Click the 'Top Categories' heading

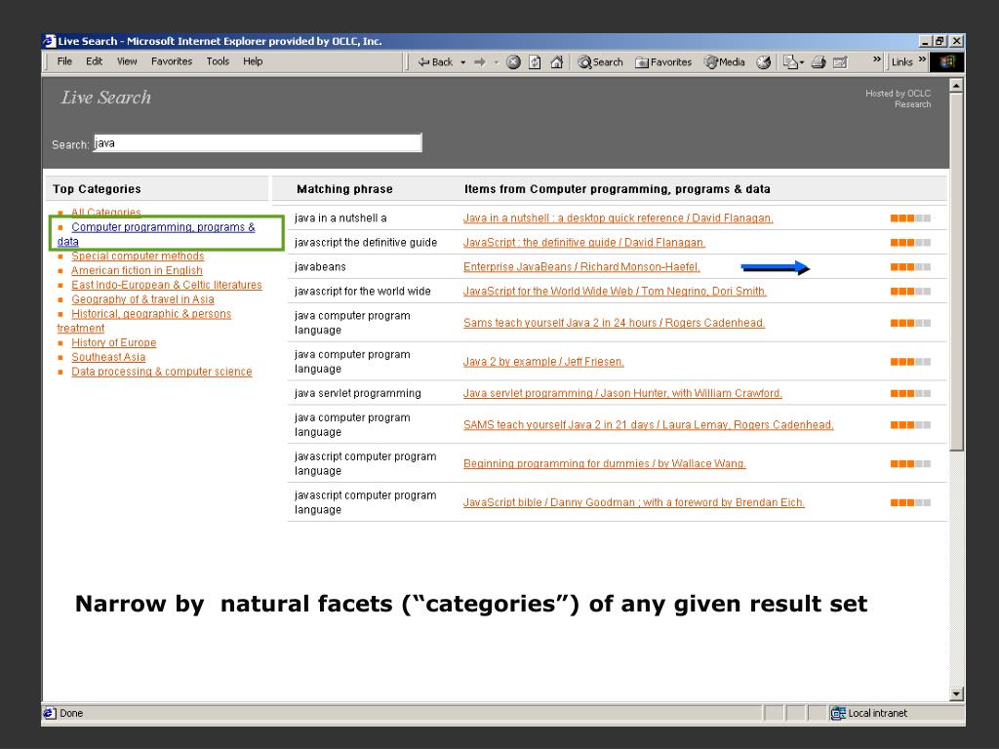97,189
